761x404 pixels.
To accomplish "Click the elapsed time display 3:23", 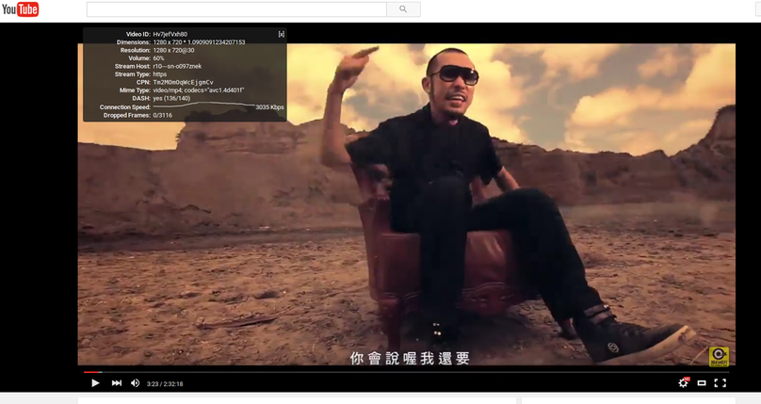I will 152,384.
